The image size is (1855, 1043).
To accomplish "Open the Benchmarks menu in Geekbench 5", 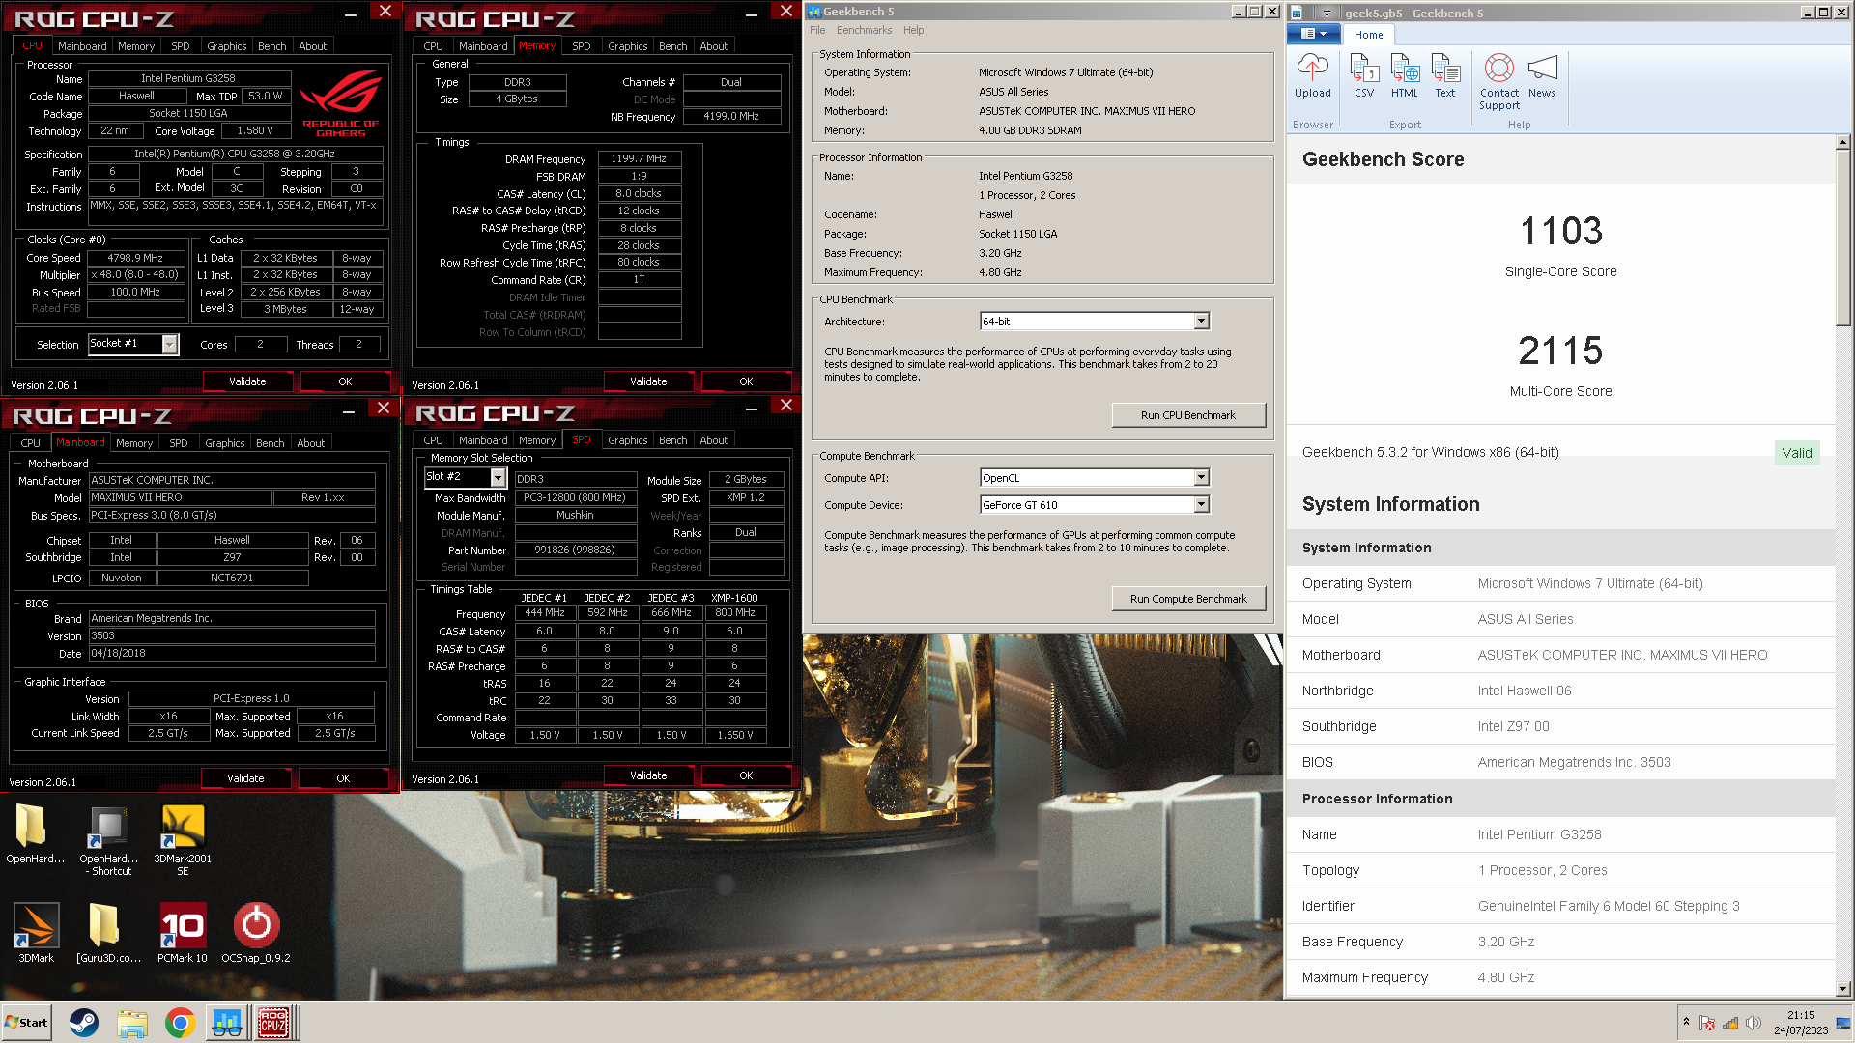I will 864,30.
